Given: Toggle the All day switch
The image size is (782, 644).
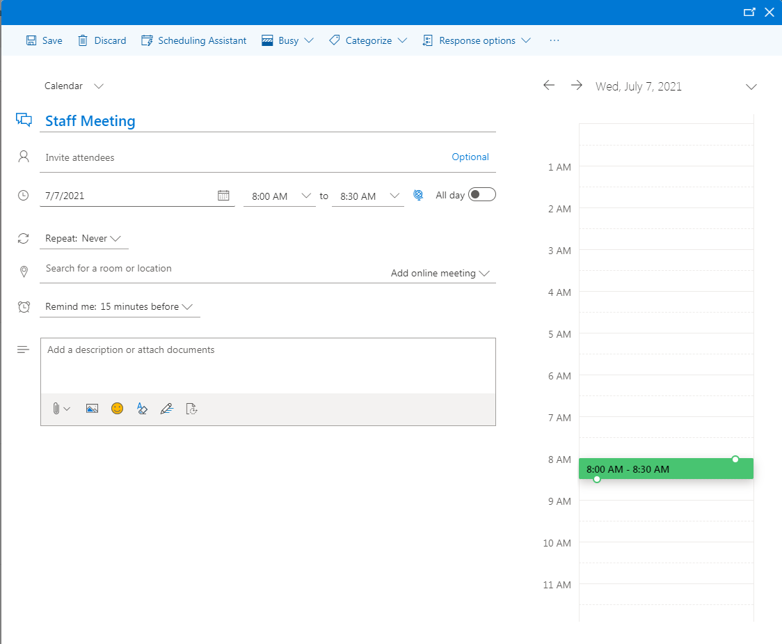Looking at the screenshot, I should click(482, 195).
